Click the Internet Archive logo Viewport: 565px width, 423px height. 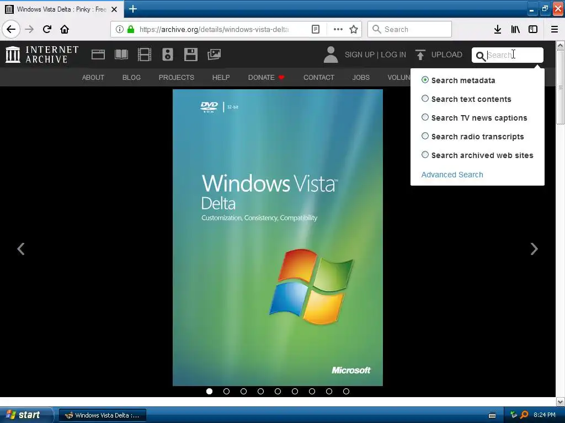[x=42, y=55]
